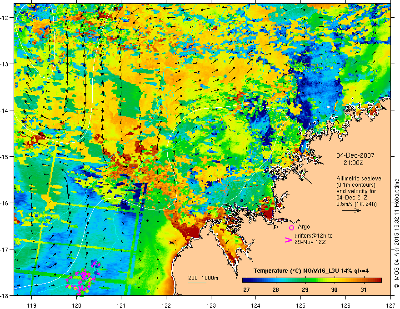Click the longitude axis label 121
This screenshot has height=309, width=400.
(121, 305)
